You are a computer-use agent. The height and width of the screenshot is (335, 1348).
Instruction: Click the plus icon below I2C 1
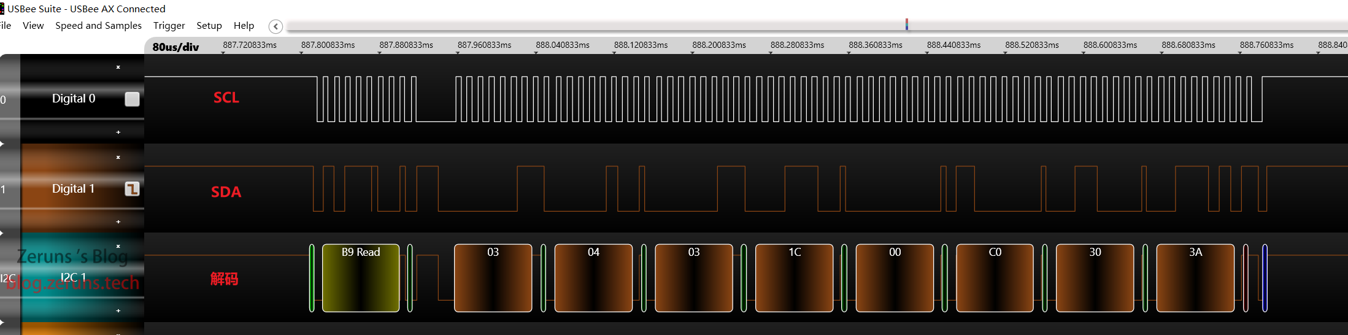pos(118,310)
